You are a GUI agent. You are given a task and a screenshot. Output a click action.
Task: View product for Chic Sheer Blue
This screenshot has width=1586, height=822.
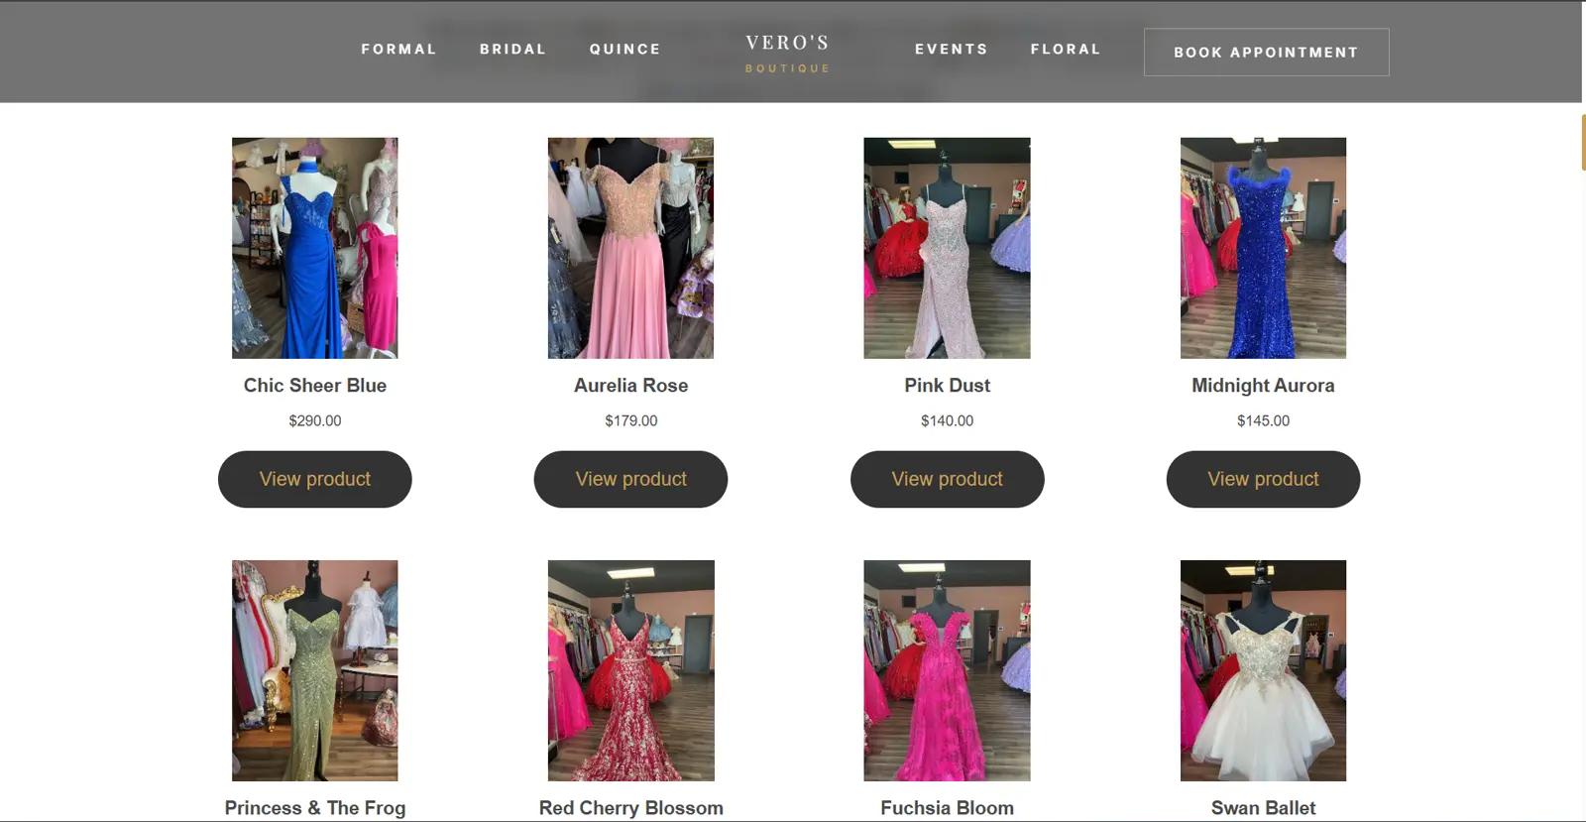315,479
